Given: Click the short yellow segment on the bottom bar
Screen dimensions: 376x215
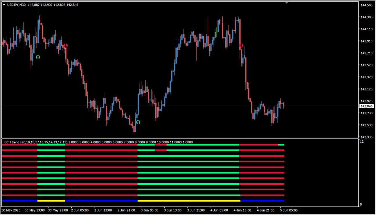Looking at the screenshot, I should pos(51,201).
